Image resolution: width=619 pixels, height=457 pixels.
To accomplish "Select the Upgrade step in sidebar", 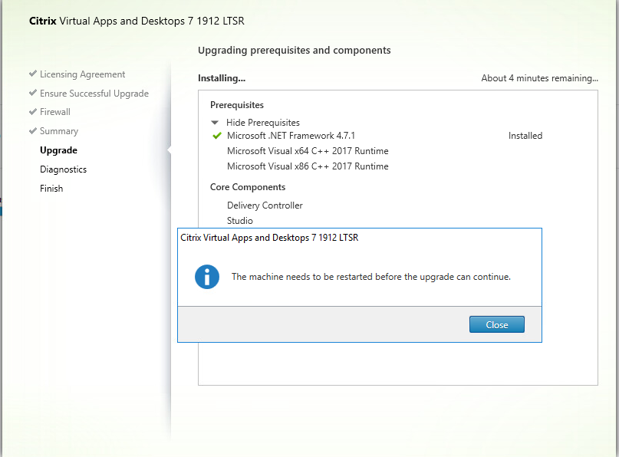I will point(58,150).
